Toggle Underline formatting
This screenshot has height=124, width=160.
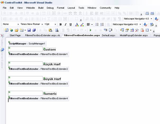71,24
